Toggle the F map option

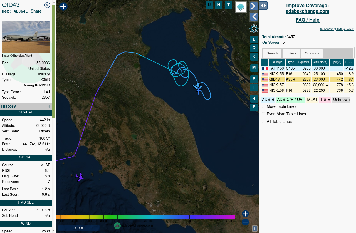[x=254, y=107]
